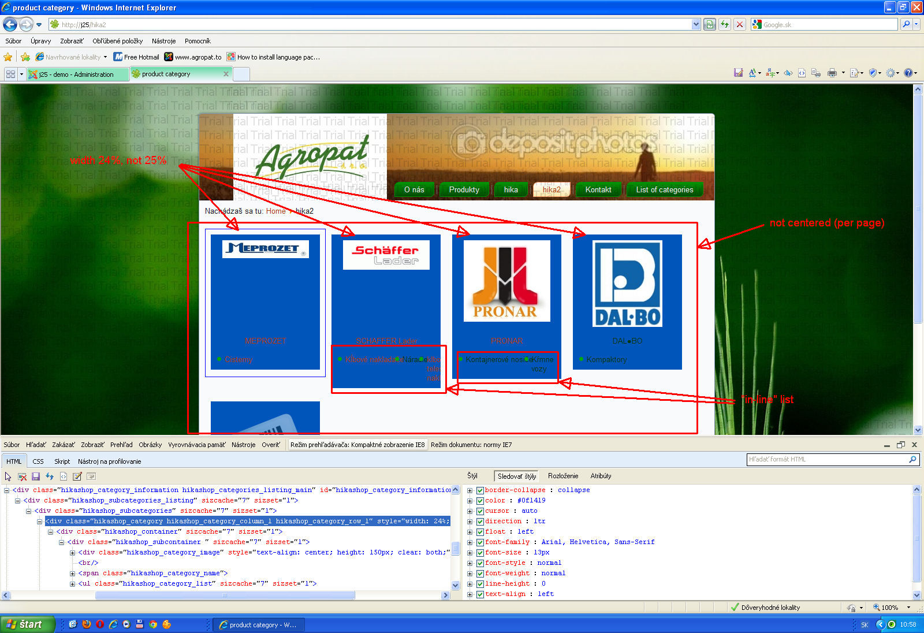The height and width of the screenshot is (633, 924).
Task: Switch to the Skript tab
Action: tap(62, 461)
